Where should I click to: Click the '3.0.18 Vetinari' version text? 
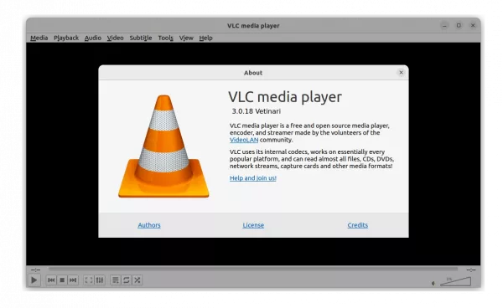[256, 111]
